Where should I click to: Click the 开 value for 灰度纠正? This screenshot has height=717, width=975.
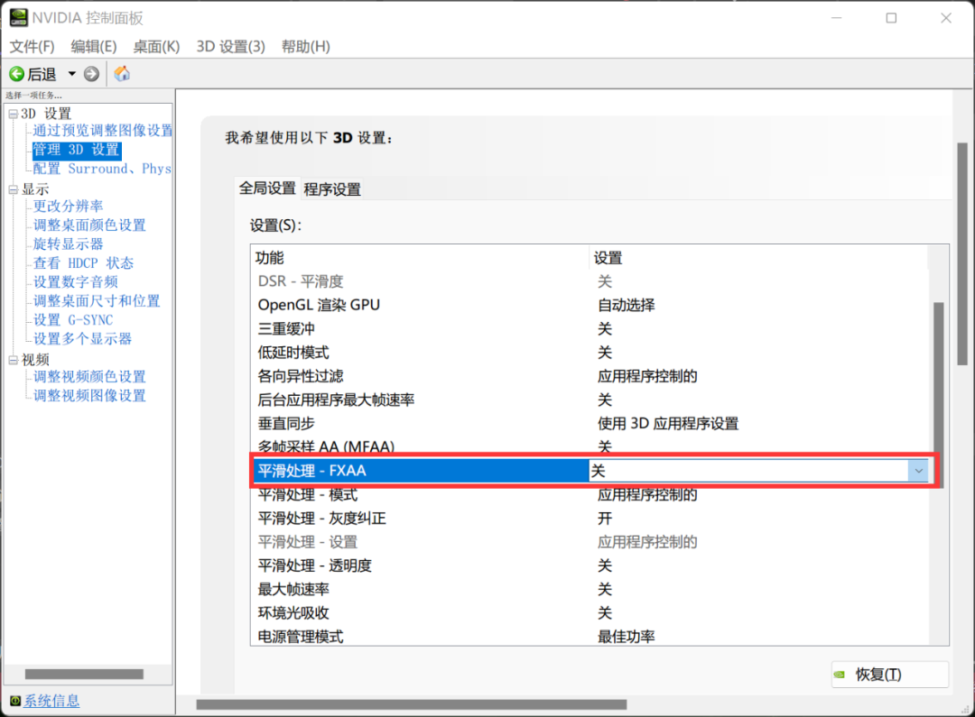(605, 519)
